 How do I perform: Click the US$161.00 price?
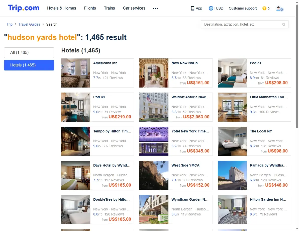click(198, 83)
